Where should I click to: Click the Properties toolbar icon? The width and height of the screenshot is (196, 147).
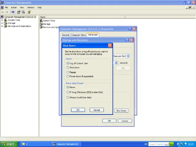(19, 12)
